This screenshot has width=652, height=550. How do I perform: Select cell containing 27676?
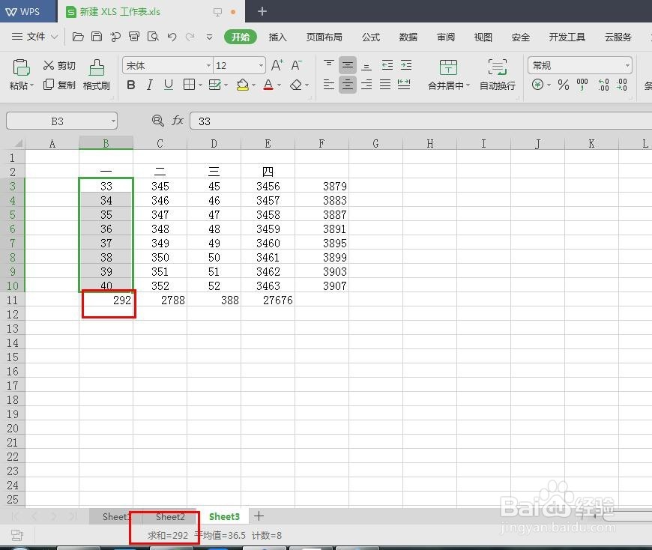[x=268, y=300]
